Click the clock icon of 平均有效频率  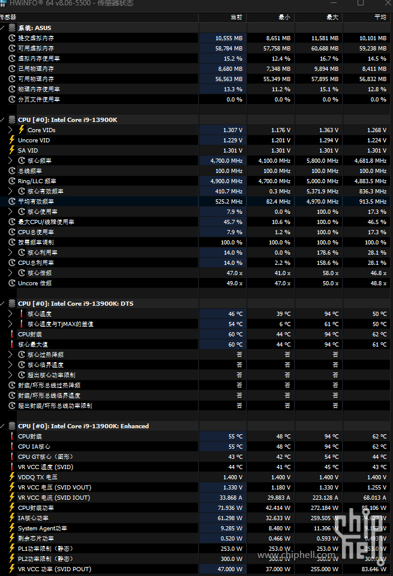point(12,201)
